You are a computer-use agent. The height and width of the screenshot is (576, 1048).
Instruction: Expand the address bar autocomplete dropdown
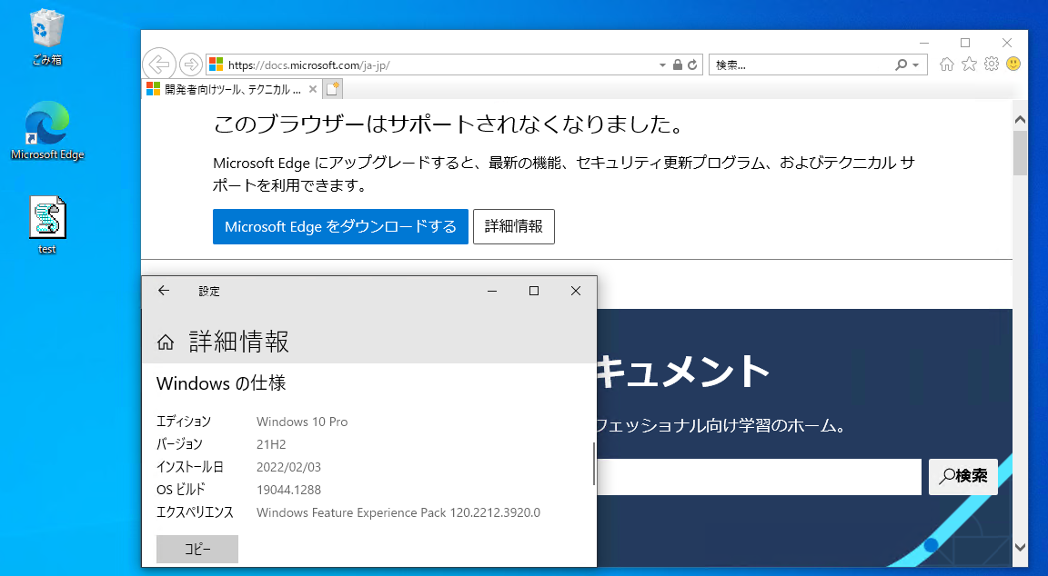pos(662,65)
